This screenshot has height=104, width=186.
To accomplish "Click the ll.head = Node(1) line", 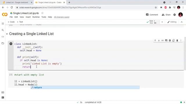I will (x=26, y=85).
